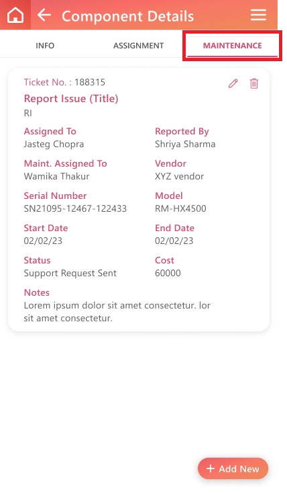The image size is (287, 494).
Task: Click assigned name Jasteg Chopra
Action: click(x=54, y=145)
